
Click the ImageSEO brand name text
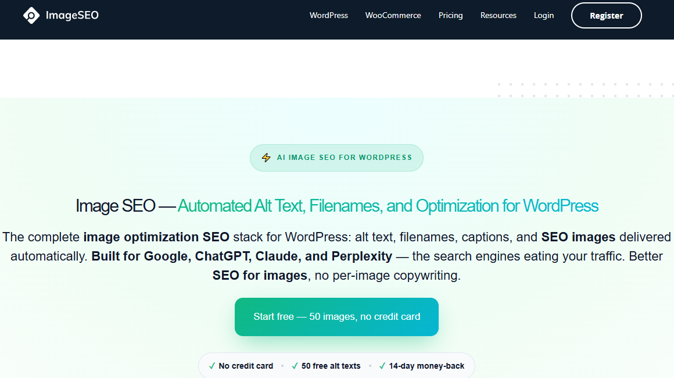click(72, 16)
